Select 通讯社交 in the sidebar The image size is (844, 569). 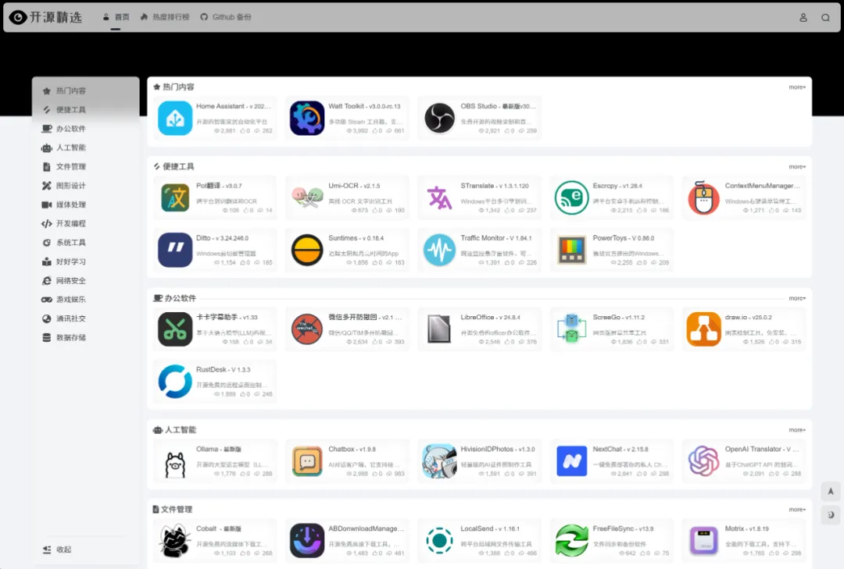click(x=86, y=318)
